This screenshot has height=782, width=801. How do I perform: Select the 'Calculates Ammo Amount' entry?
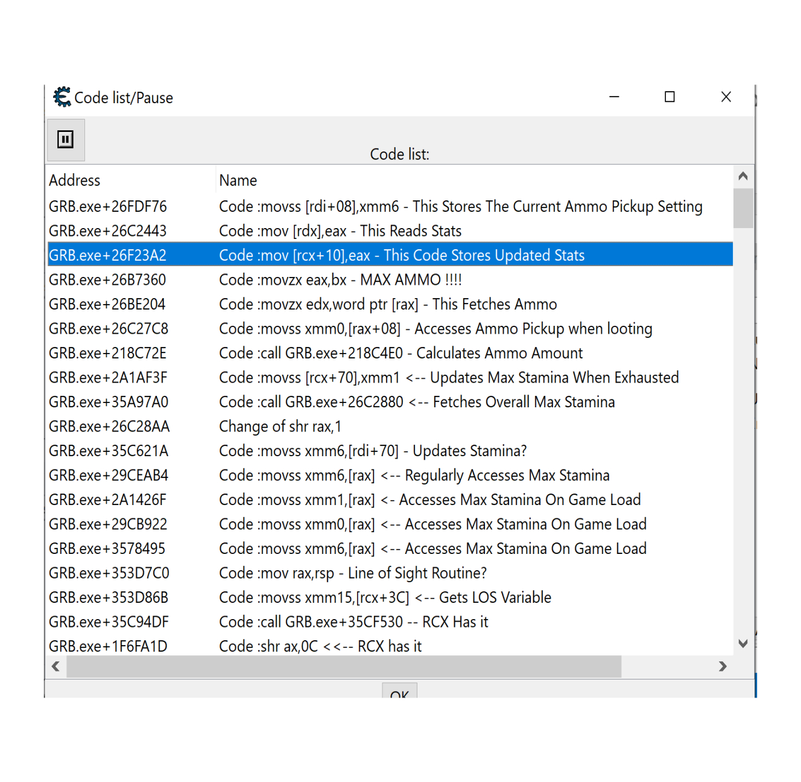pos(401,353)
